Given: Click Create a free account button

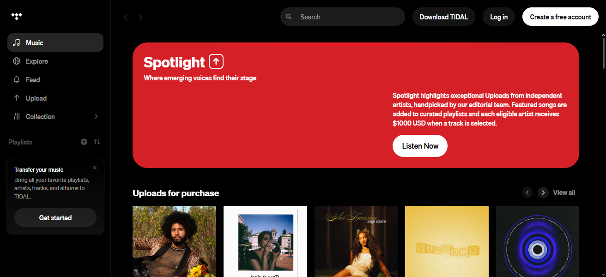Looking at the screenshot, I should point(560,17).
